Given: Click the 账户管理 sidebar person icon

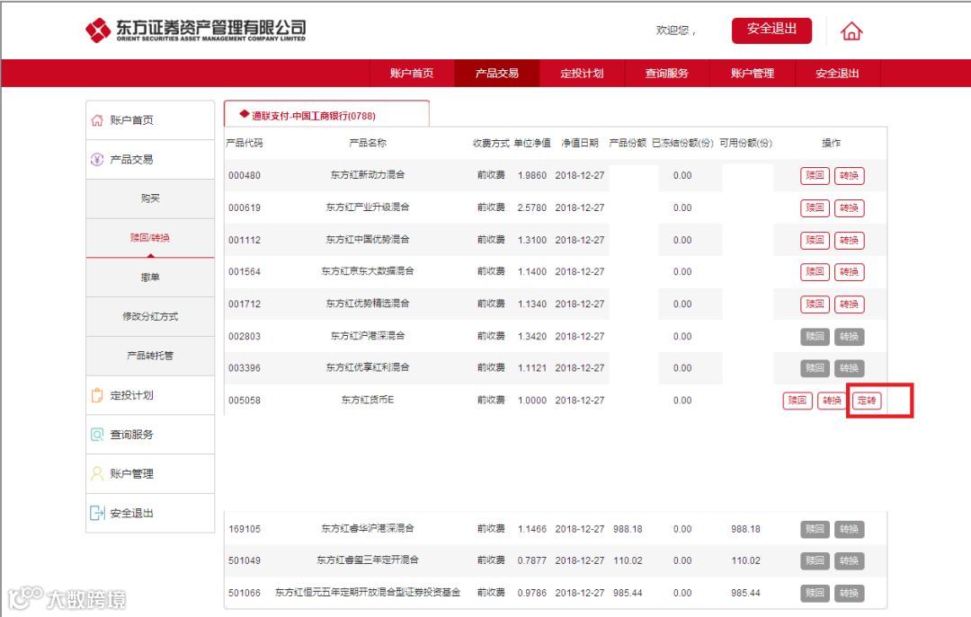Looking at the screenshot, I should (97, 474).
